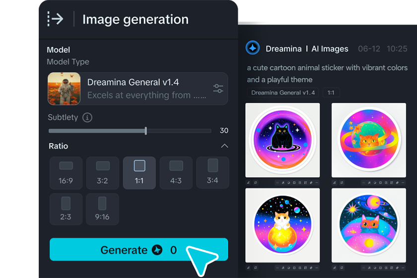Click expand frame icon under ringed-planet cat image
The height and width of the screenshot is (278, 417).
[x=392, y=183]
